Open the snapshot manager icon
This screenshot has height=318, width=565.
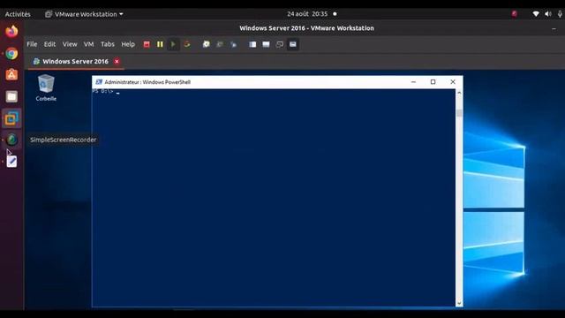[x=233, y=44]
